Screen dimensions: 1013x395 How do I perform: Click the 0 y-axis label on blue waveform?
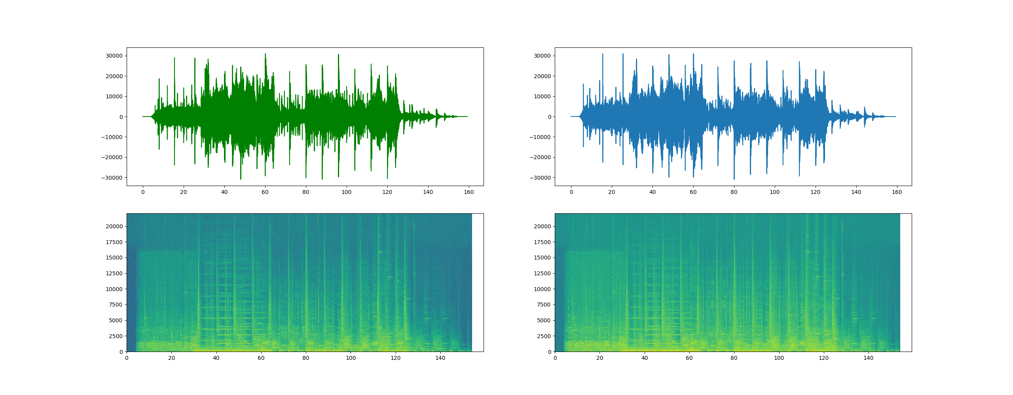550,117
